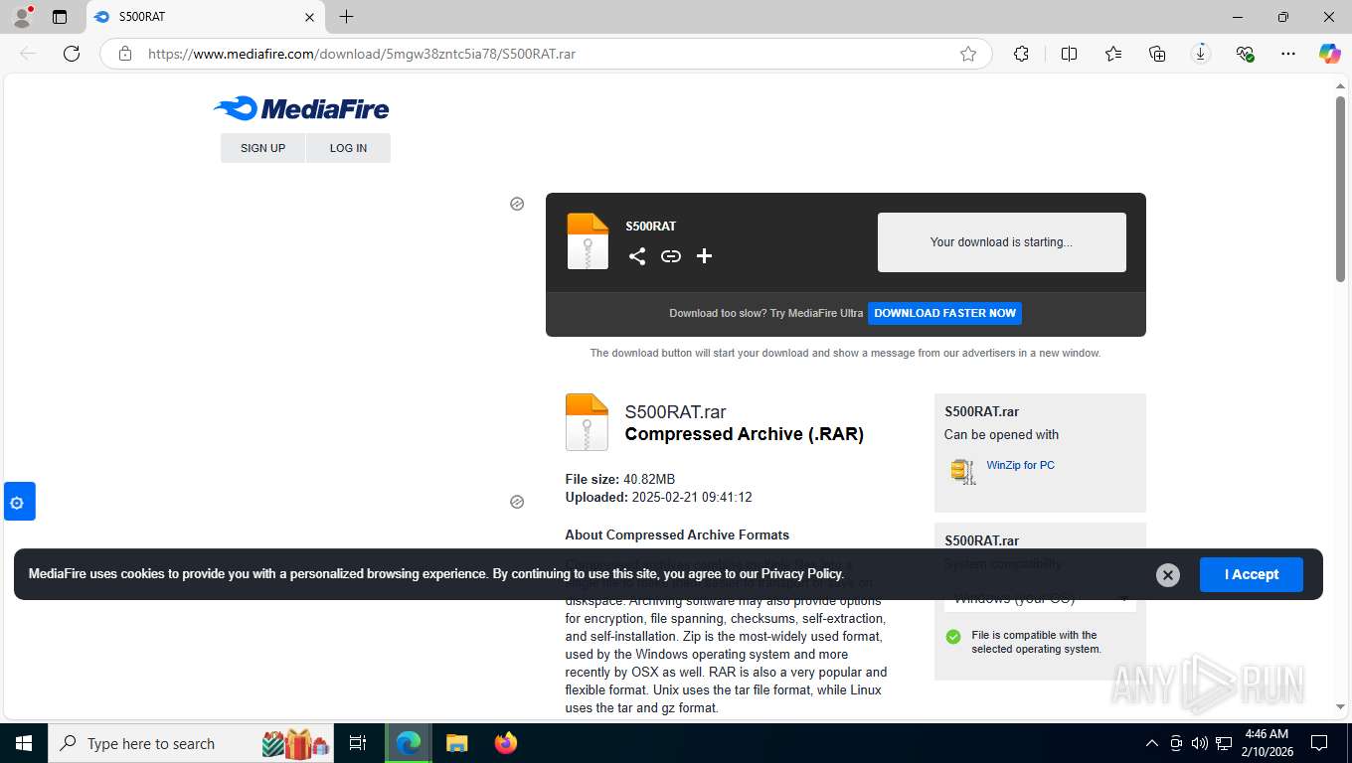Click the ad marker icon beside file details
The image size is (1352, 763).
[517, 502]
